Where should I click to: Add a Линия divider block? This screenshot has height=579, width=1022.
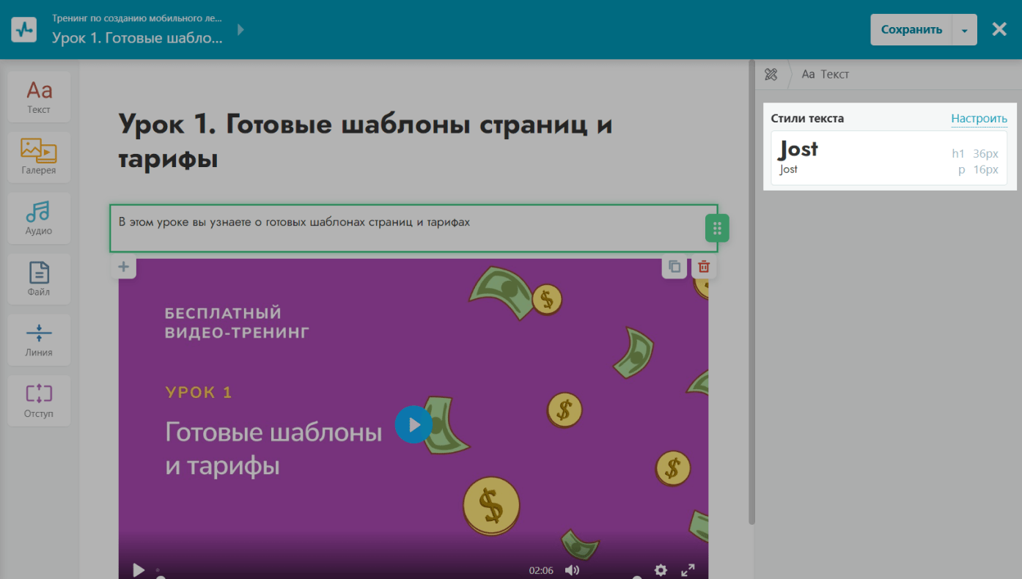click(39, 339)
